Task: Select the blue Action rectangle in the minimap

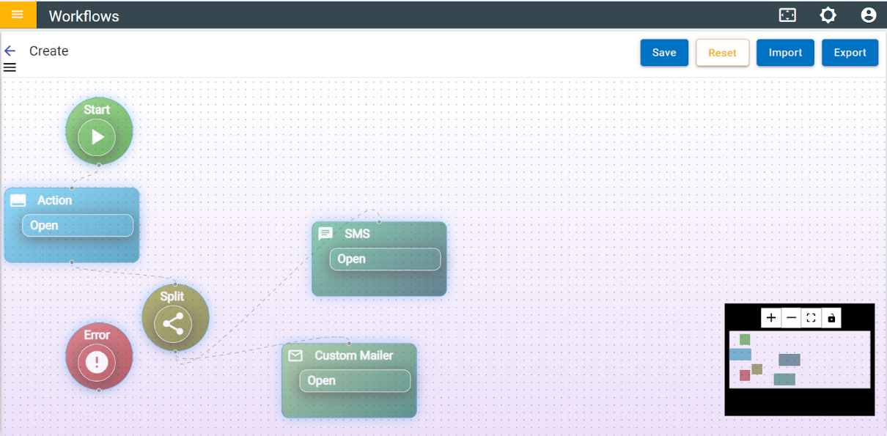Action: (740, 355)
